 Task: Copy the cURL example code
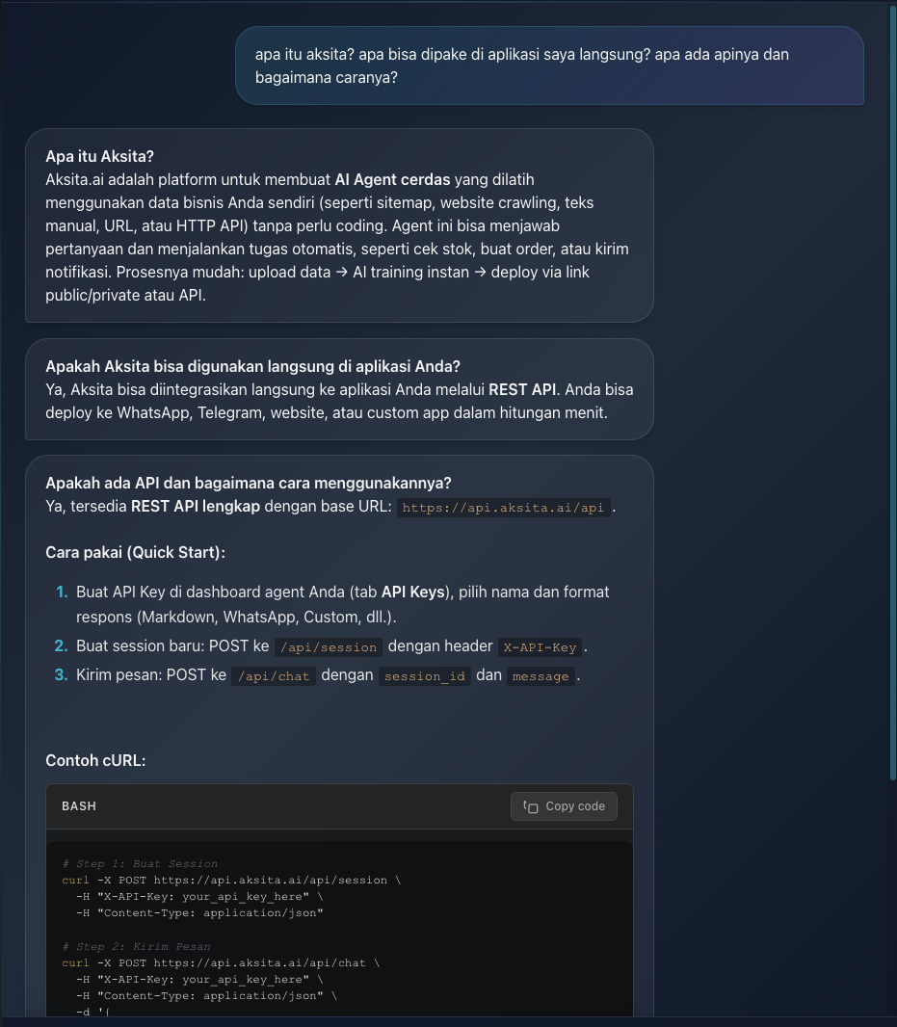(564, 806)
